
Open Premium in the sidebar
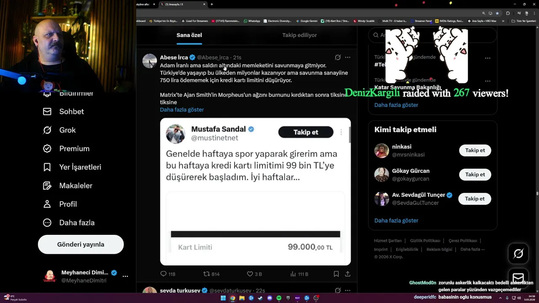point(67,149)
